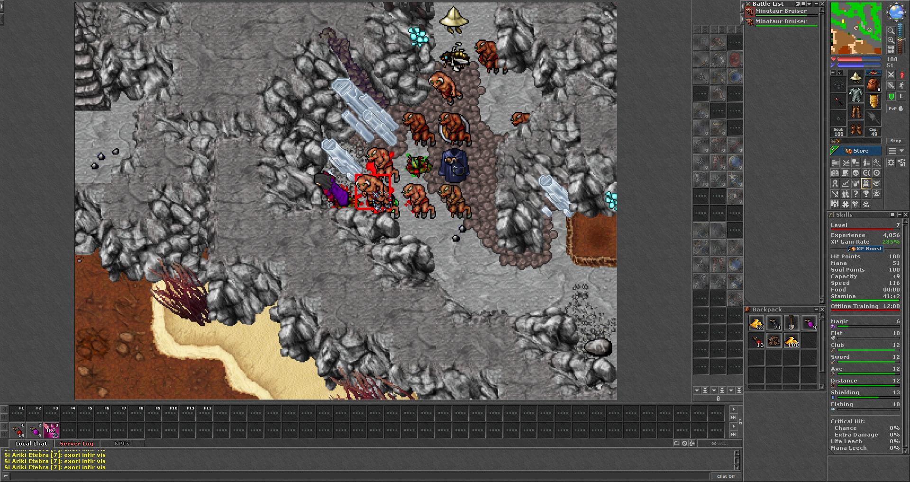Click the ignore-list icon in chat bar
The image size is (910, 482).
pos(684,443)
